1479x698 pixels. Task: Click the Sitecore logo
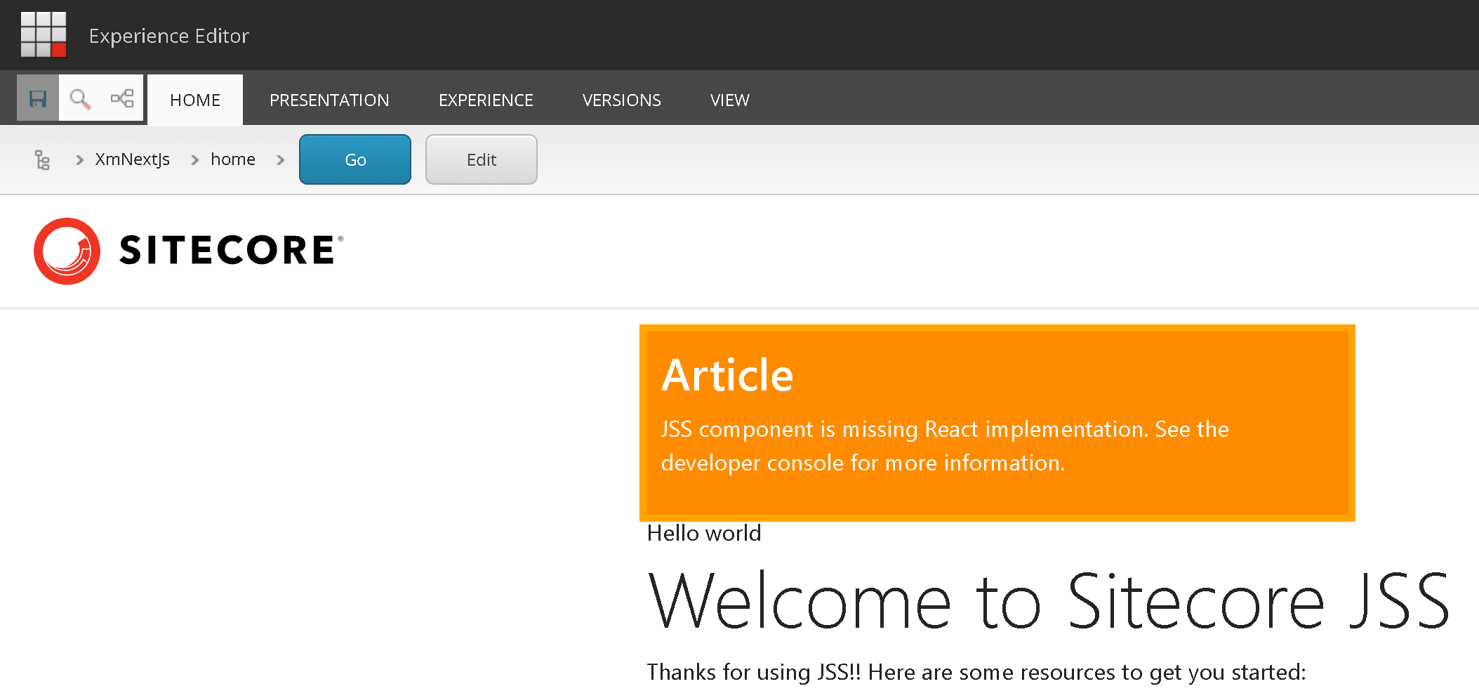[189, 251]
